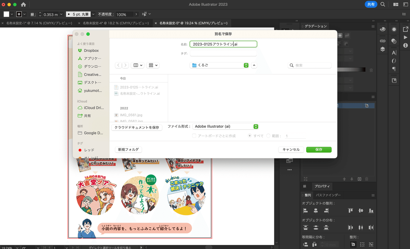Image resolution: width=410 pixels, height=249 pixels.
Task: Open the Color panel palette icon
Action: click(x=383, y=29)
